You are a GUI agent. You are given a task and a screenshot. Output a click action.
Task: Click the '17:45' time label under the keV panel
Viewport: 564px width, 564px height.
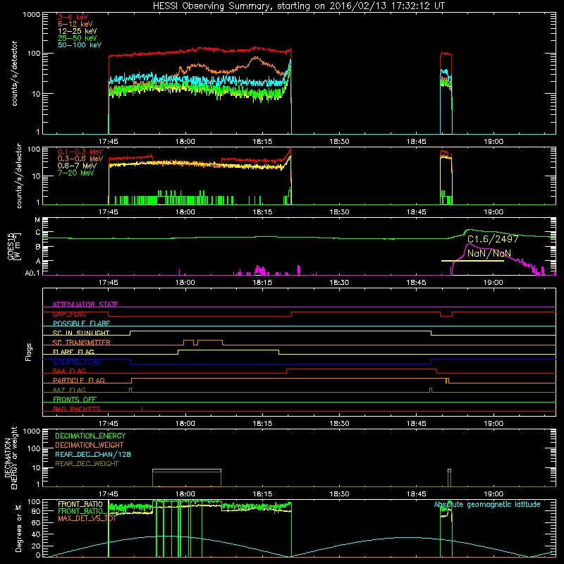[x=109, y=142]
